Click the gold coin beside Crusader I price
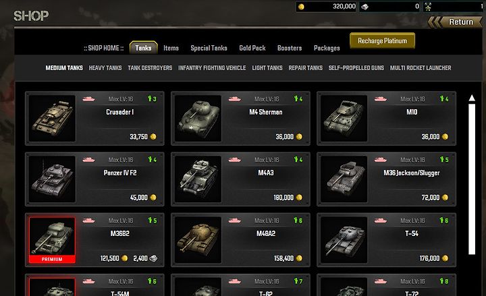 [153, 137]
